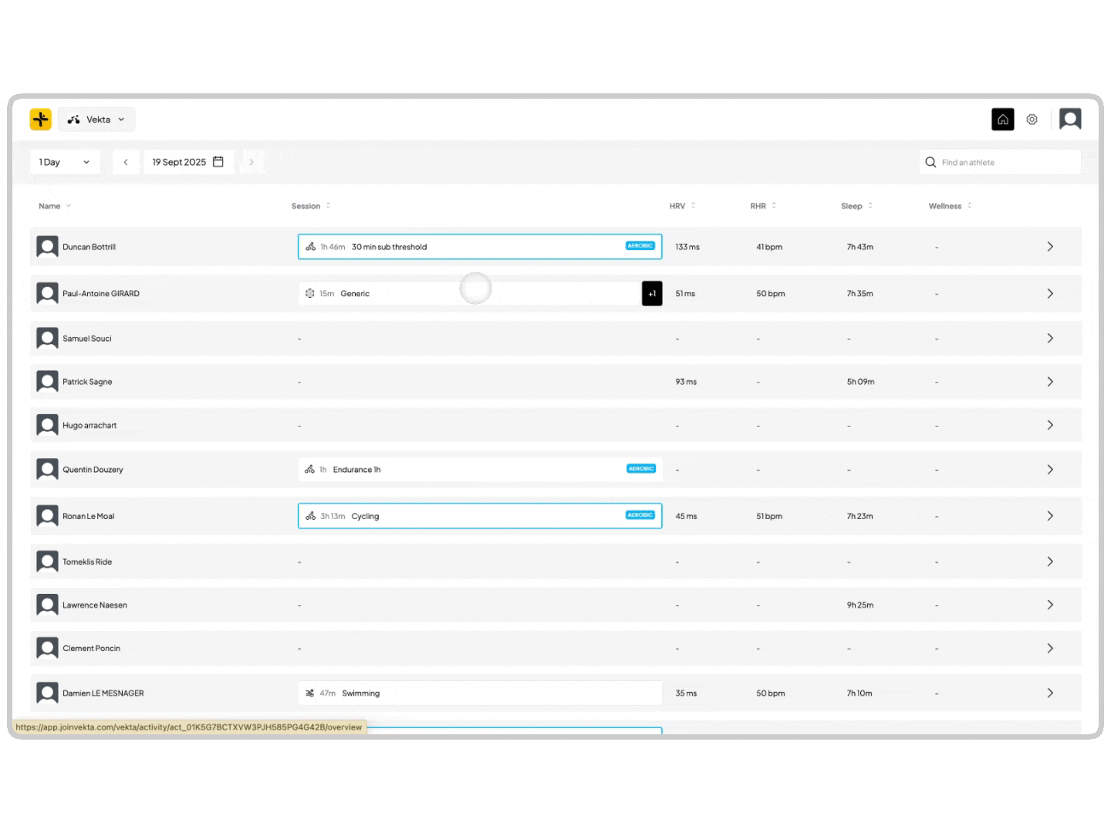Screen dimensions: 1111x833
Task: Open the Vekta team dropdown
Action: [97, 120]
